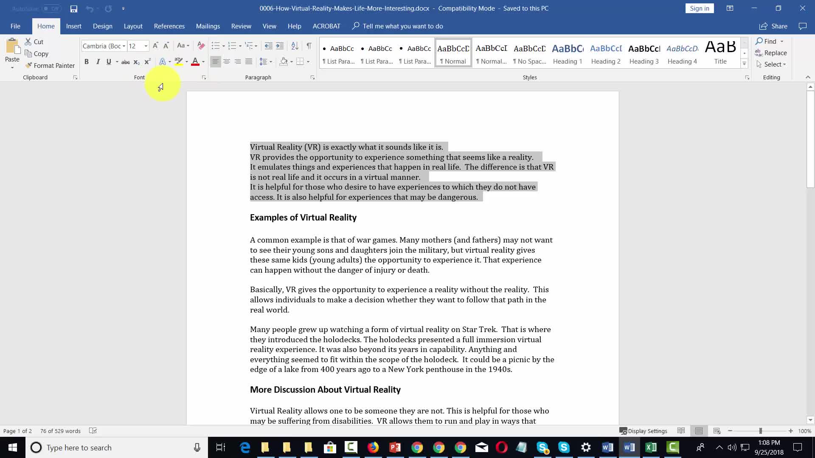Expand the Bullets dropdown arrow
This screenshot has height=458, width=815.
pos(224,46)
